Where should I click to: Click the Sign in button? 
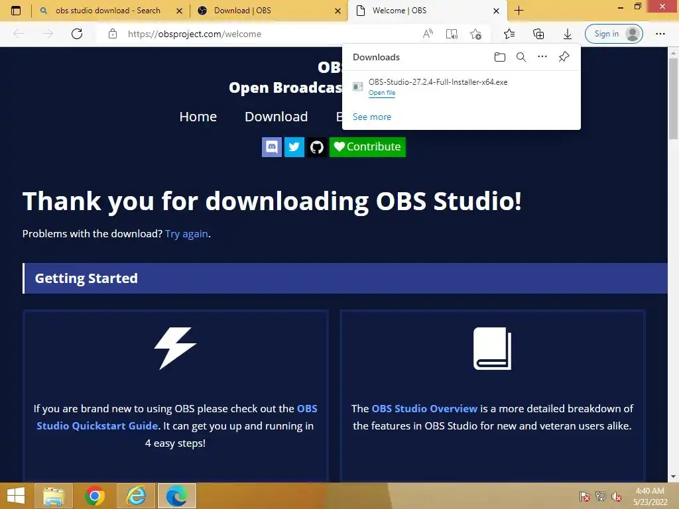click(613, 34)
